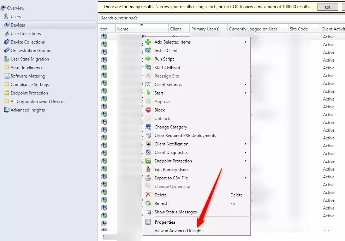Image resolution: width=345 pixels, height=241 pixels.
Task: Open Properties from the context menu
Action: click(x=165, y=222)
